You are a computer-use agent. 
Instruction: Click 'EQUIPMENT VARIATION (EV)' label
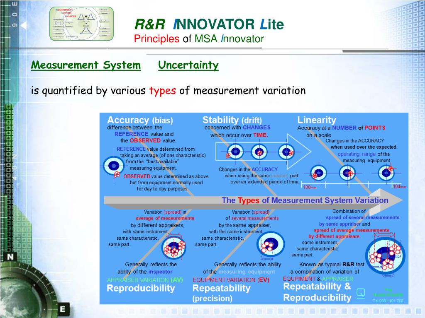231,280
